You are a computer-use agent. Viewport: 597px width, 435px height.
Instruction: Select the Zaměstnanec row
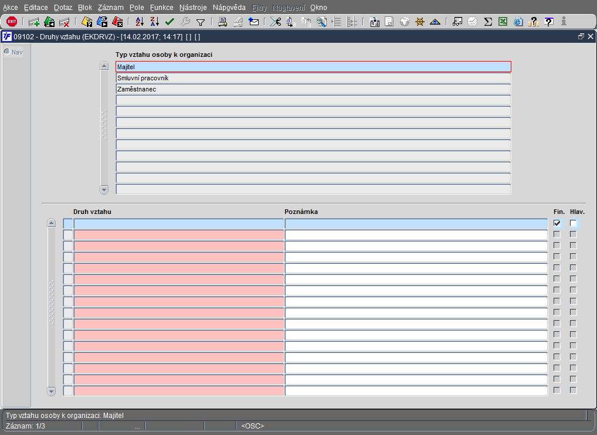click(313, 89)
